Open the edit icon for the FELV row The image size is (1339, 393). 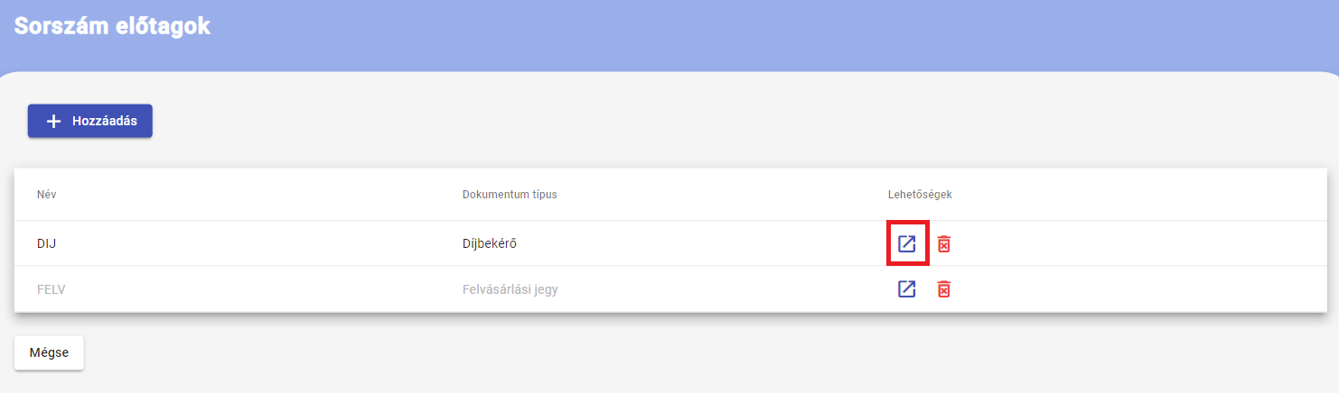[907, 288]
